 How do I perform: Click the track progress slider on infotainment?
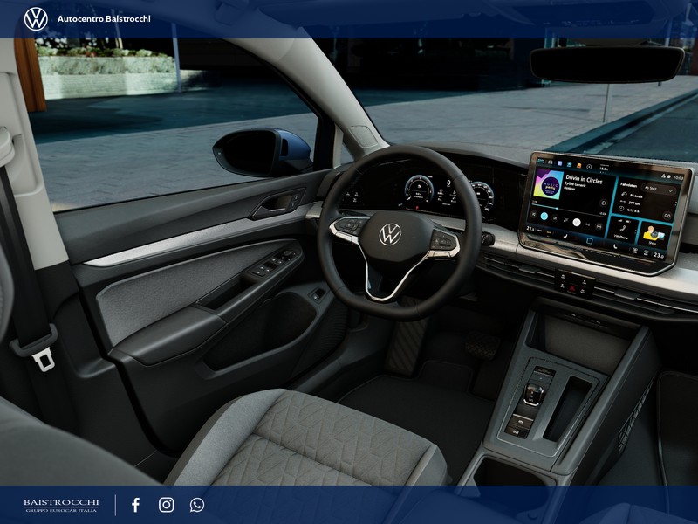[569, 209]
